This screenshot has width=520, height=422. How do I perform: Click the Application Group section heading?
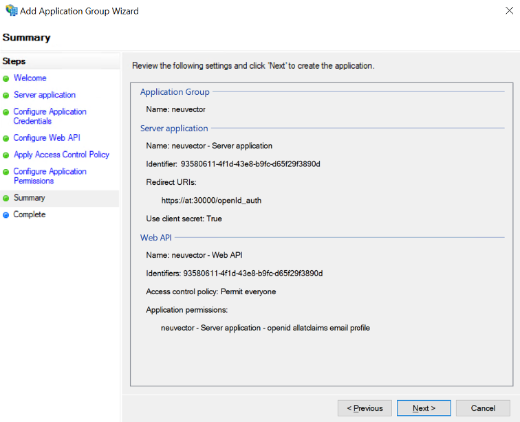tap(175, 92)
